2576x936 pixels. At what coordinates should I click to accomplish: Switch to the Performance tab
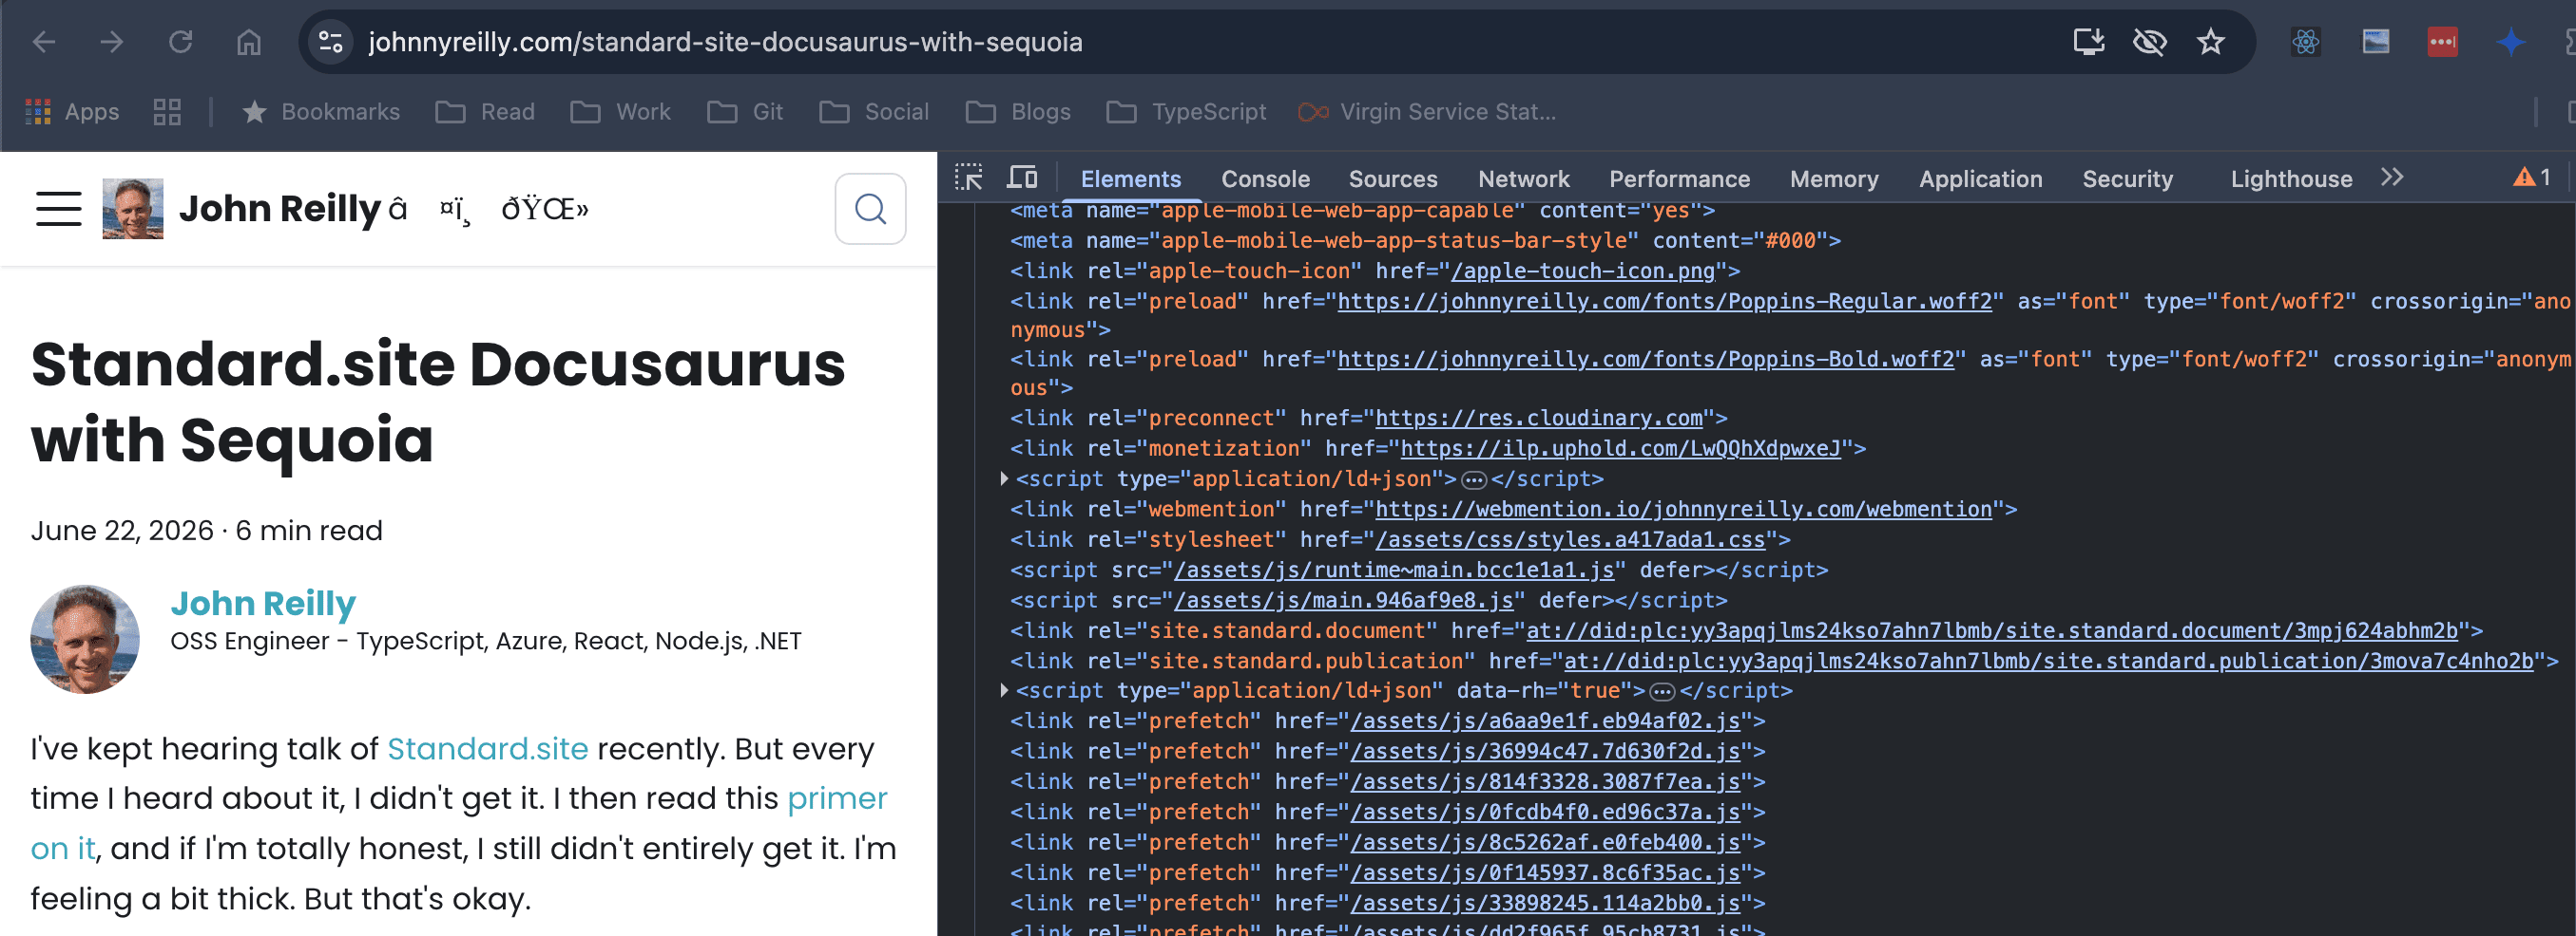pos(1680,178)
